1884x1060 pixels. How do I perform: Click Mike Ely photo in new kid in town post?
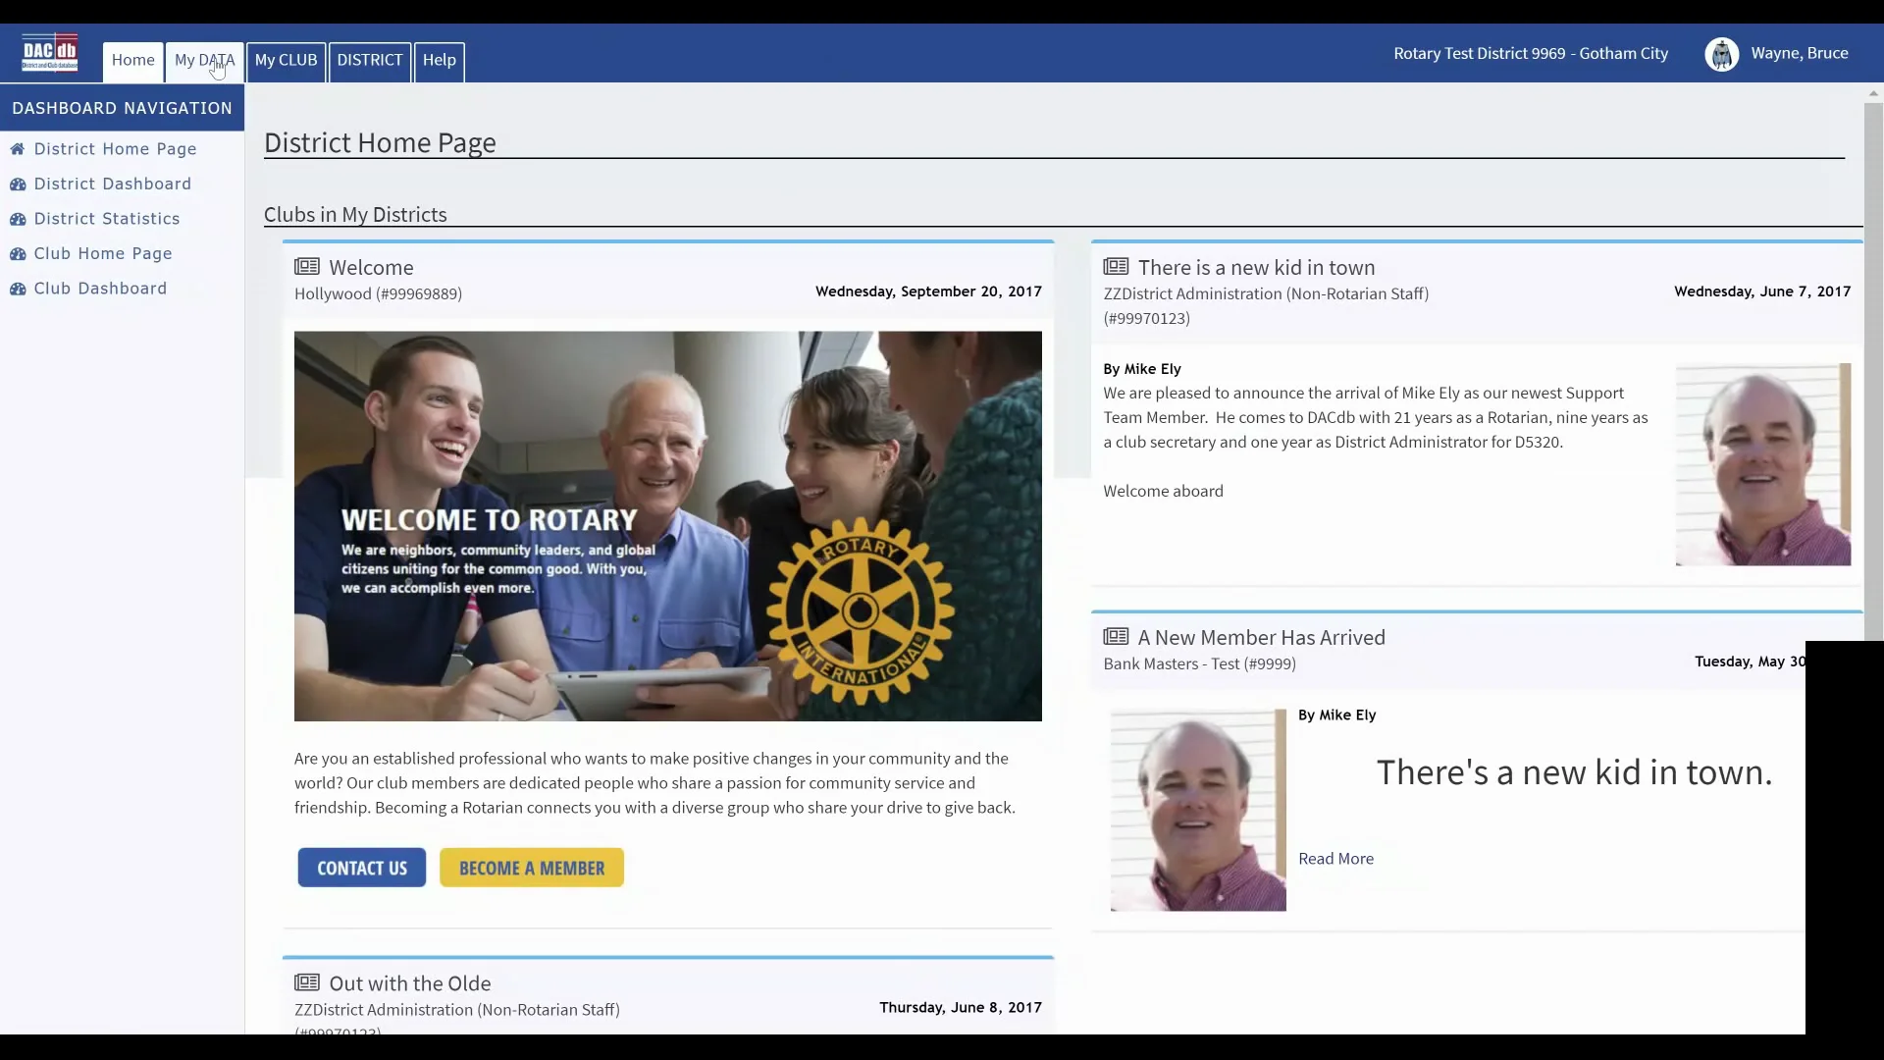(x=1763, y=464)
